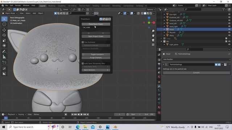Open Windows Settings from taskbar
Image resolution: width=232 pixels, height=130 pixels.
pos(100,127)
